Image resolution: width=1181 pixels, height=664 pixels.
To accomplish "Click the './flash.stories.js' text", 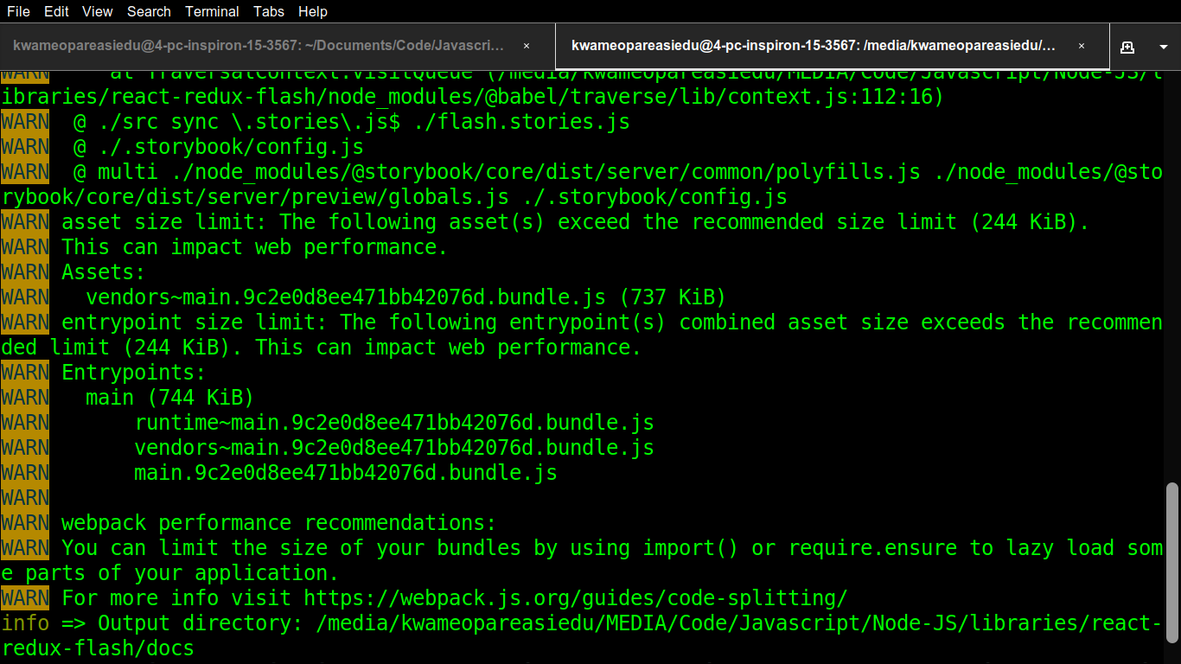I will (521, 122).
